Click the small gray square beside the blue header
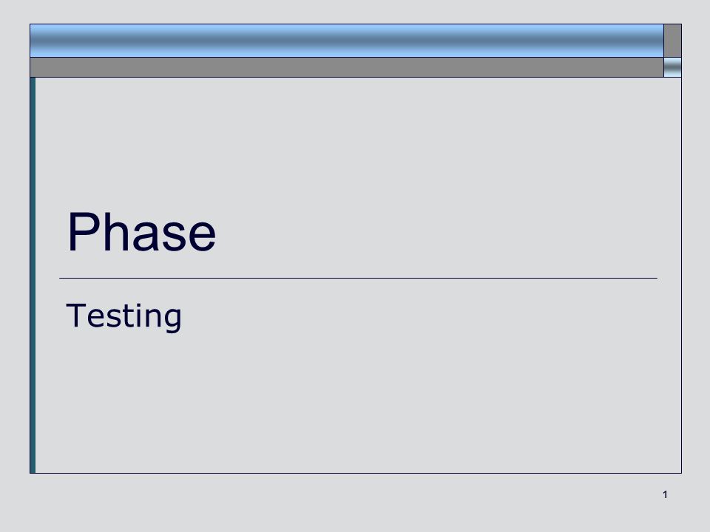Screen dimensions: 710x532 point(672,41)
